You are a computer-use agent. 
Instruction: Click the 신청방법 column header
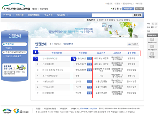pos(83,53)
